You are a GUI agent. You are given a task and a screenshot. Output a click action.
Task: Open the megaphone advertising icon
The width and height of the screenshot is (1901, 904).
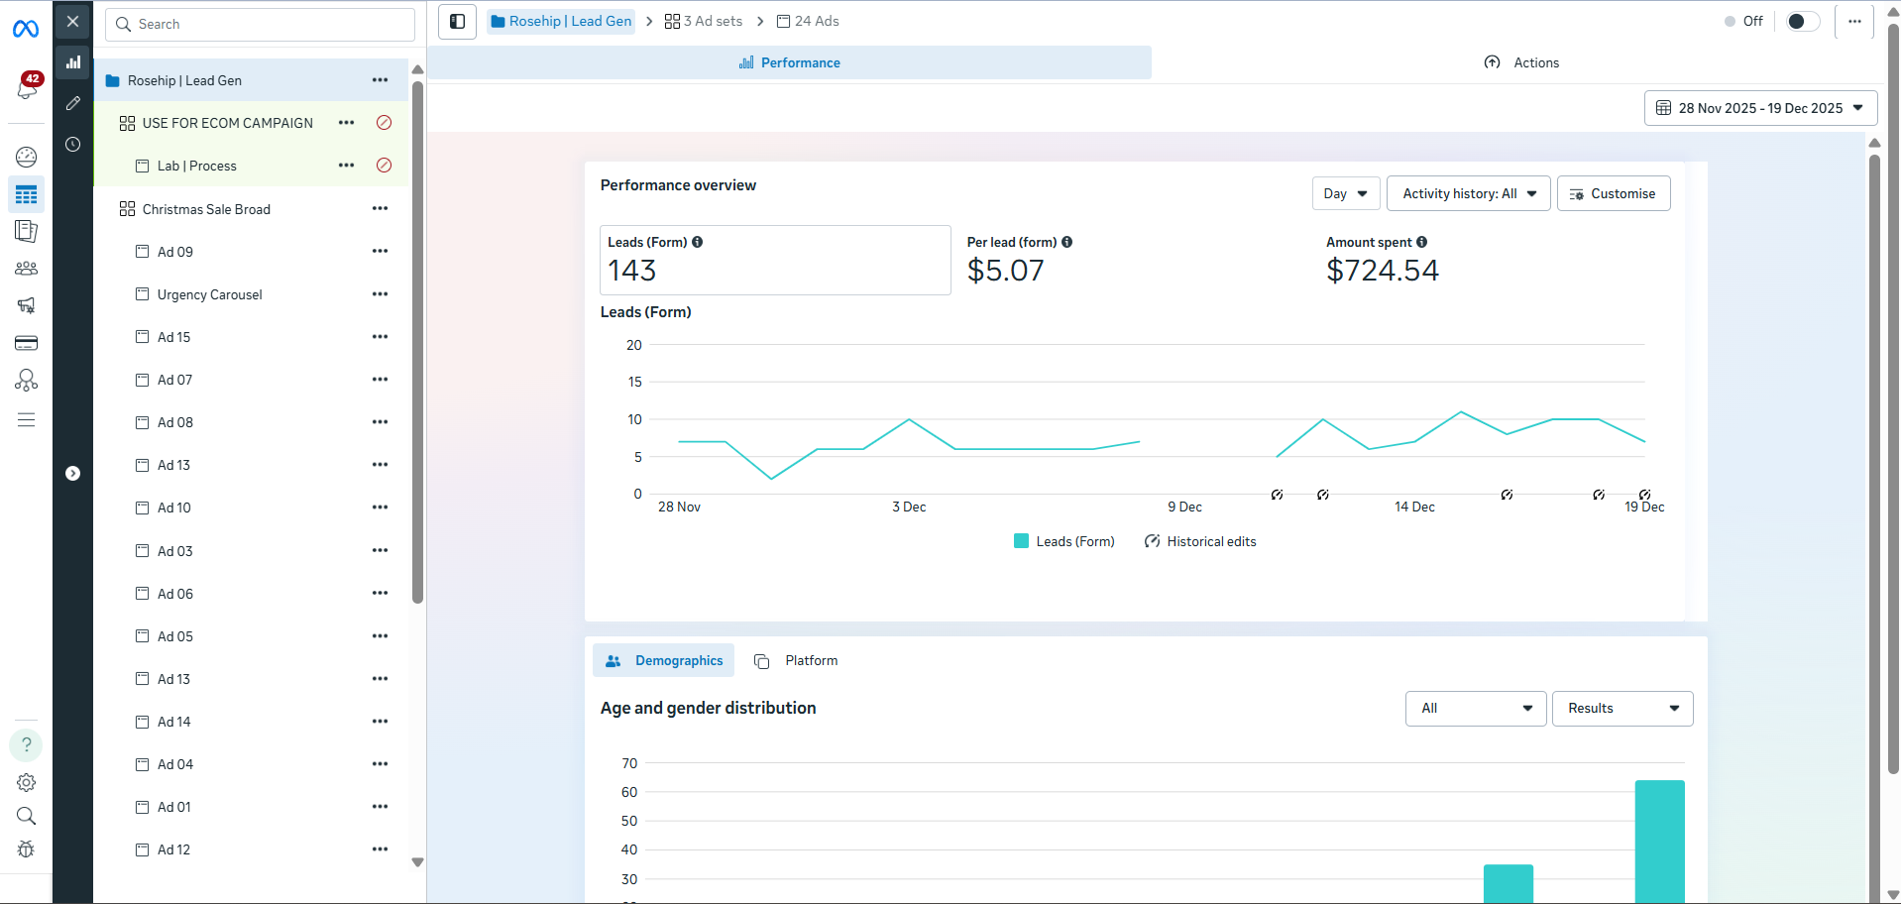point(27,305)
